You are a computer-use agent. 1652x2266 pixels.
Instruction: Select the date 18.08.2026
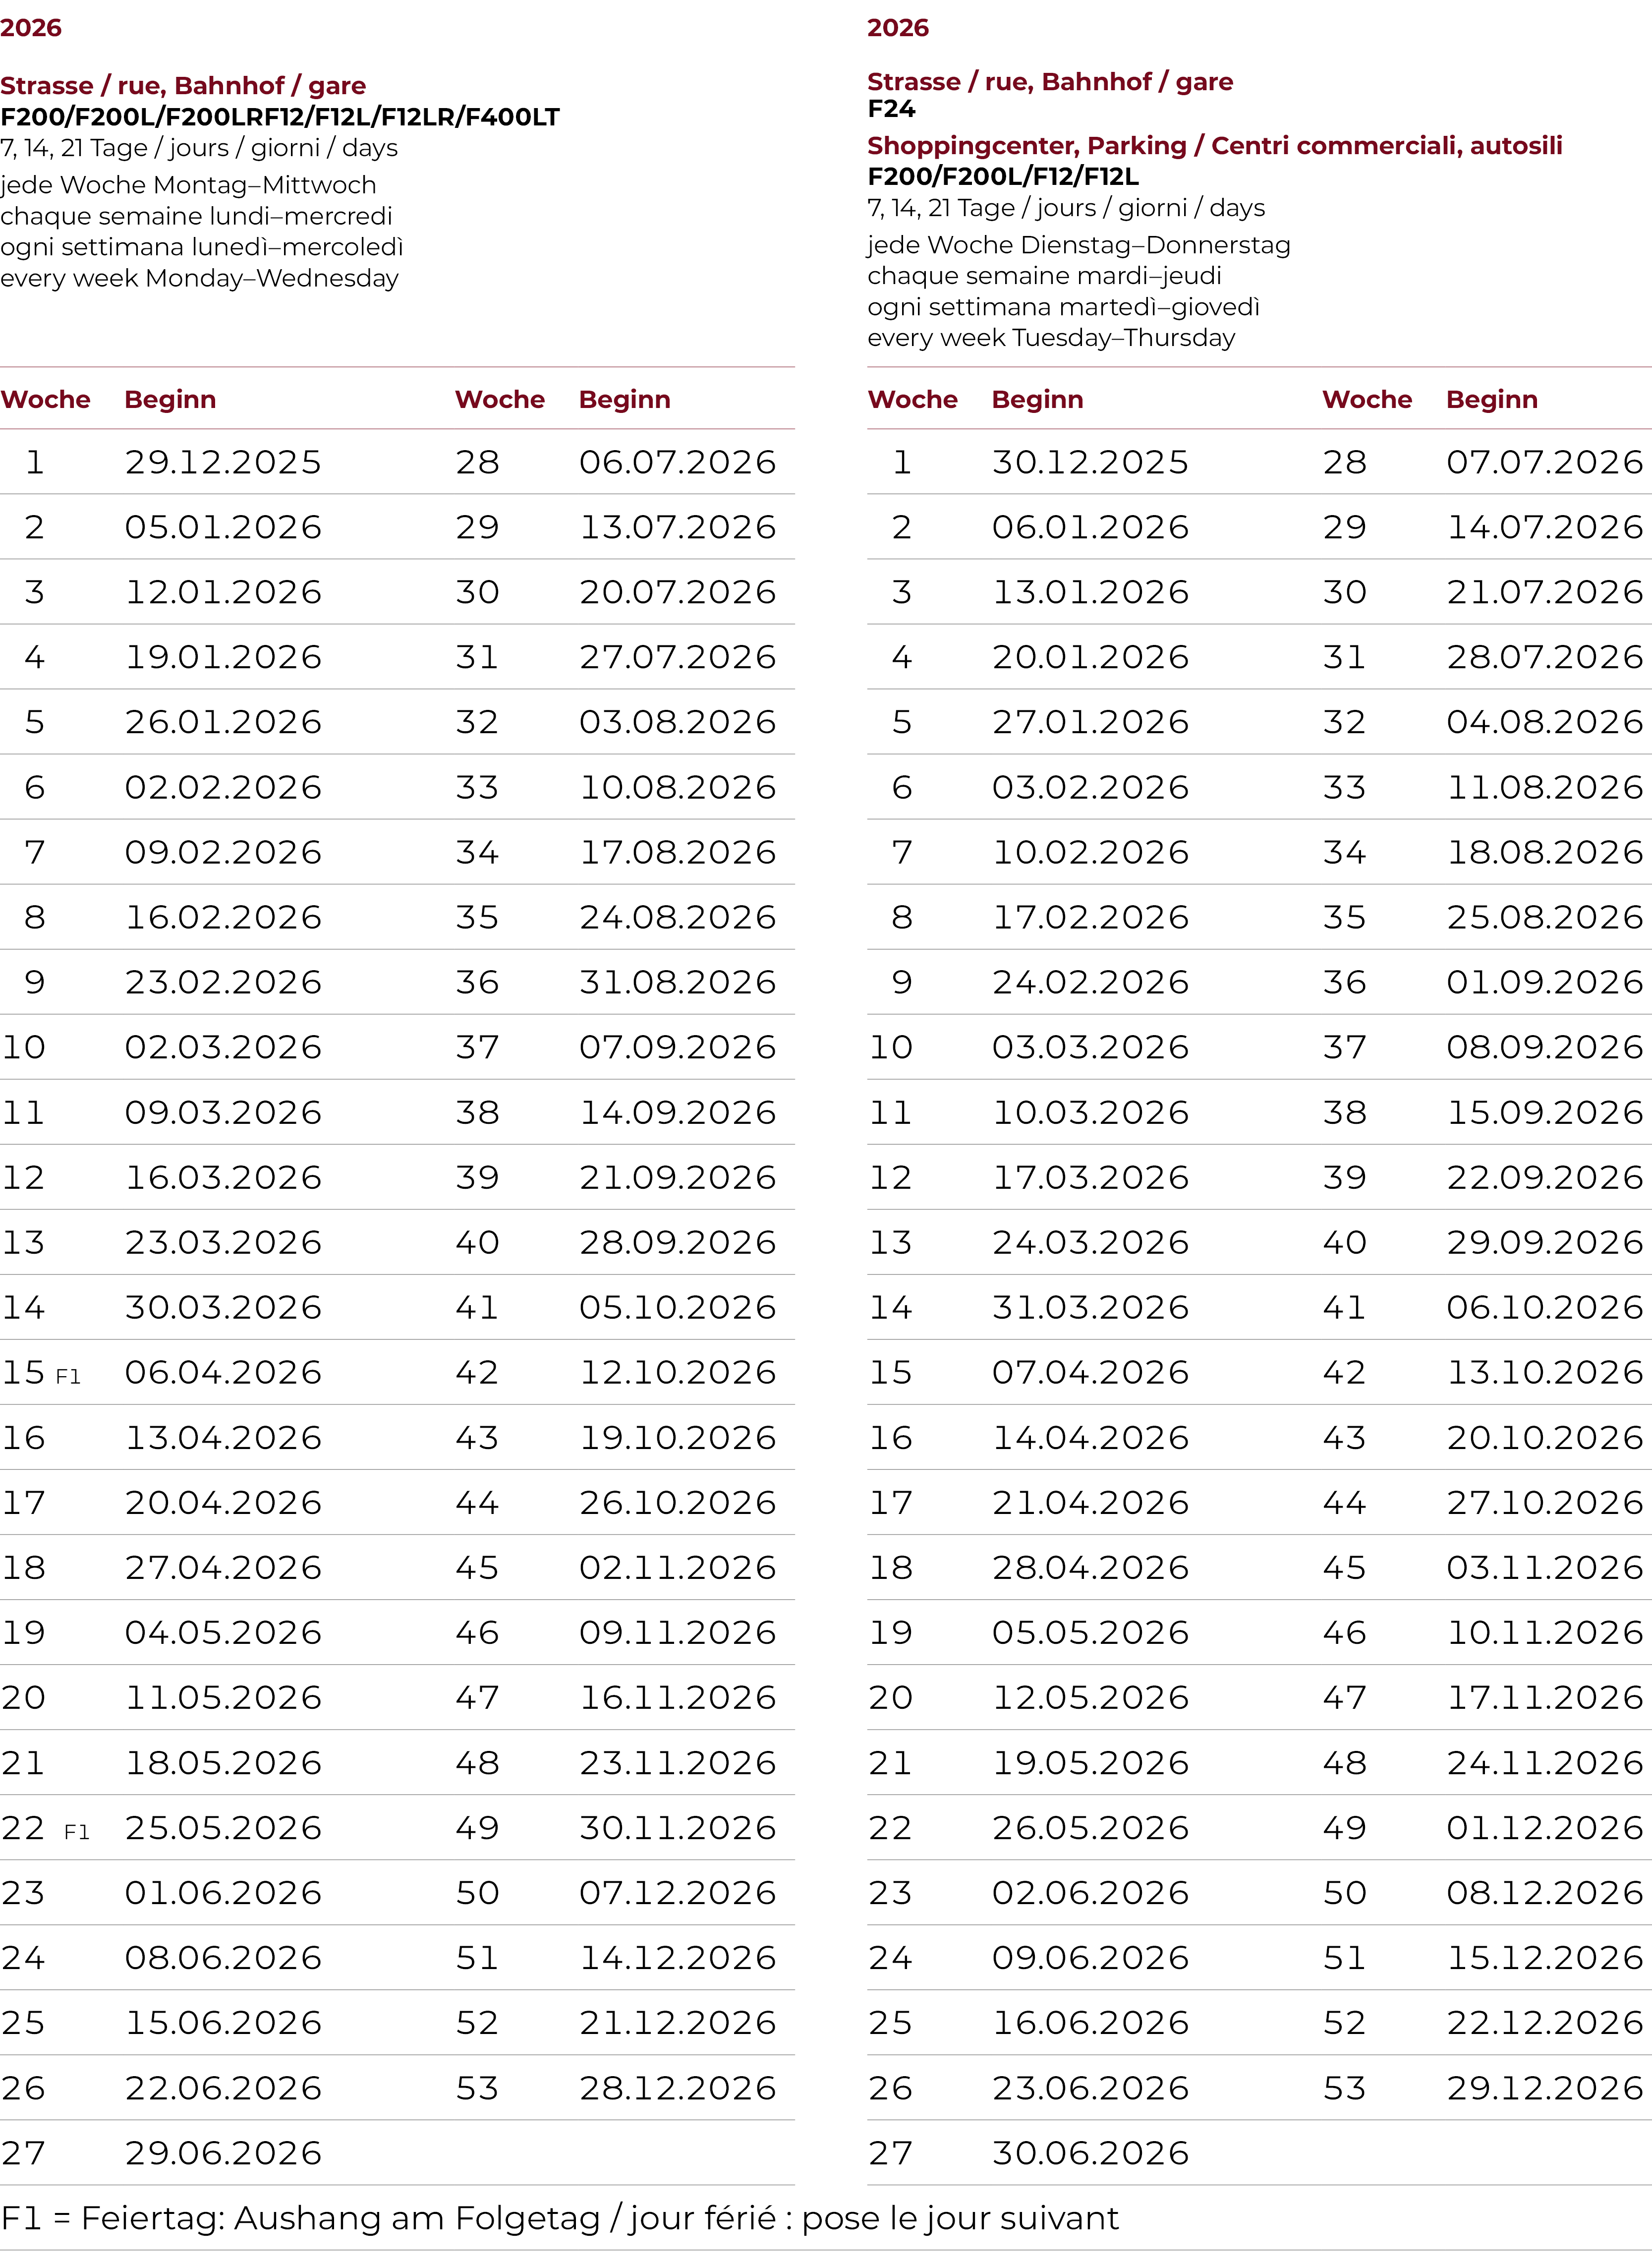click(1544, 852)
